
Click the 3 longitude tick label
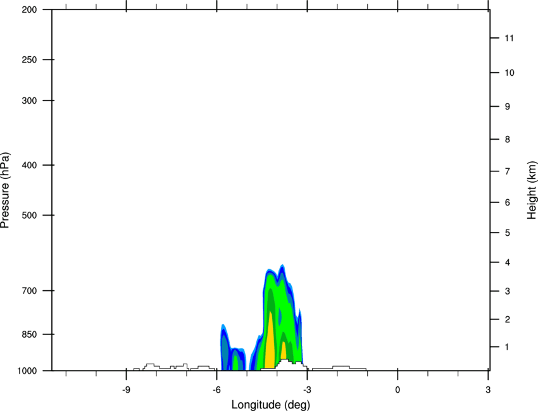pos(488,390)
